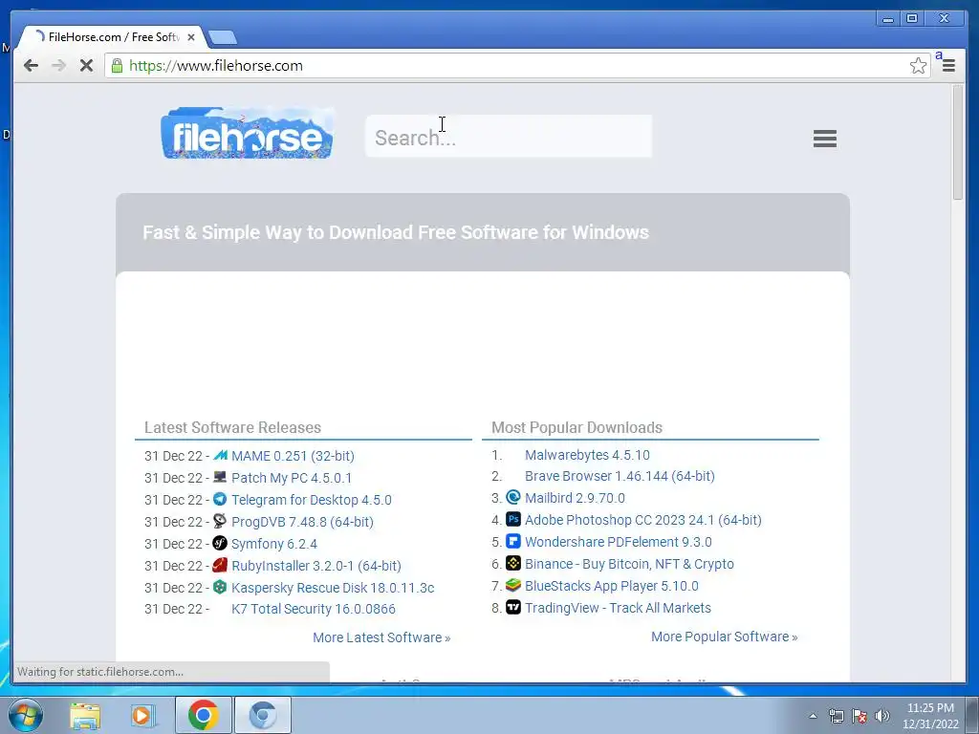Click the Wondershare PDFelement icon
Viewport: 979px width, 734px height.
click(513, 541)
